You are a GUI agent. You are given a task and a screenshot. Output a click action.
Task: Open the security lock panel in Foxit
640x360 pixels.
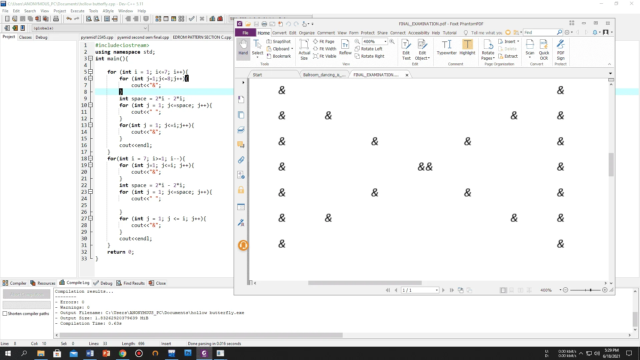click(241, 190)
